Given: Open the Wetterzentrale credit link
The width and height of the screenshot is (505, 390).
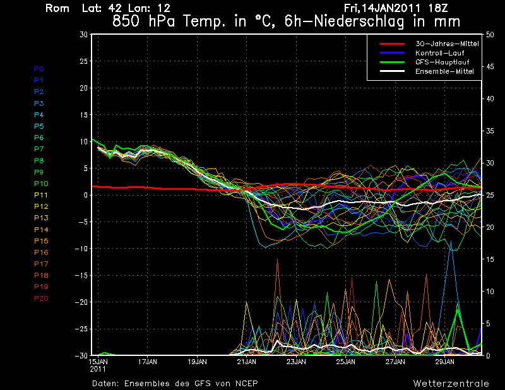Looking at the screenshot, I should tap(451, 383).
